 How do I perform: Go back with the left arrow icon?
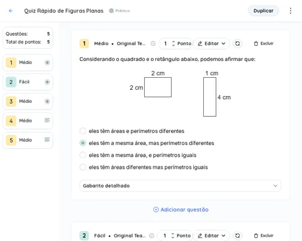point(11,11)
